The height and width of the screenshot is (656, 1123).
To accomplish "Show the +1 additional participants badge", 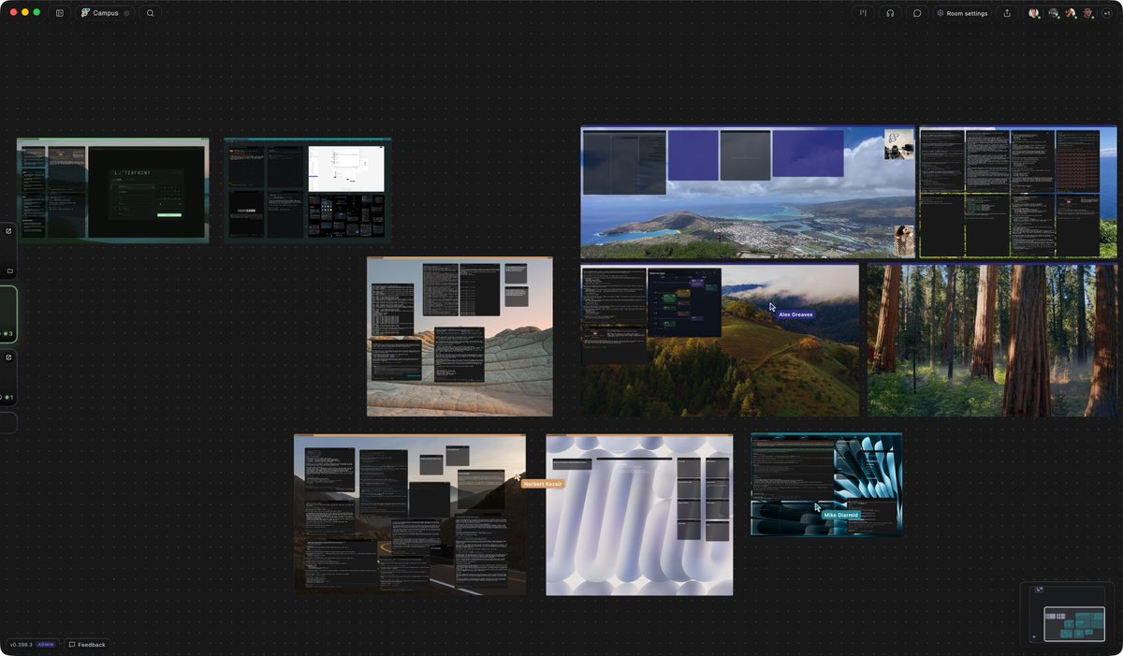I will point(1106,13).
